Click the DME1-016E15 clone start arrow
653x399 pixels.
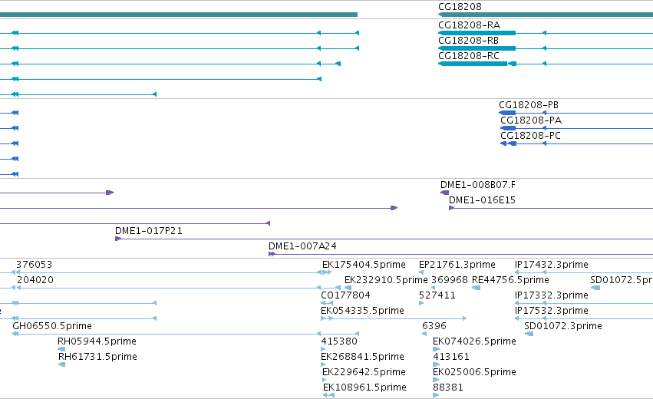pyautogui.click(x=451, y=208)
